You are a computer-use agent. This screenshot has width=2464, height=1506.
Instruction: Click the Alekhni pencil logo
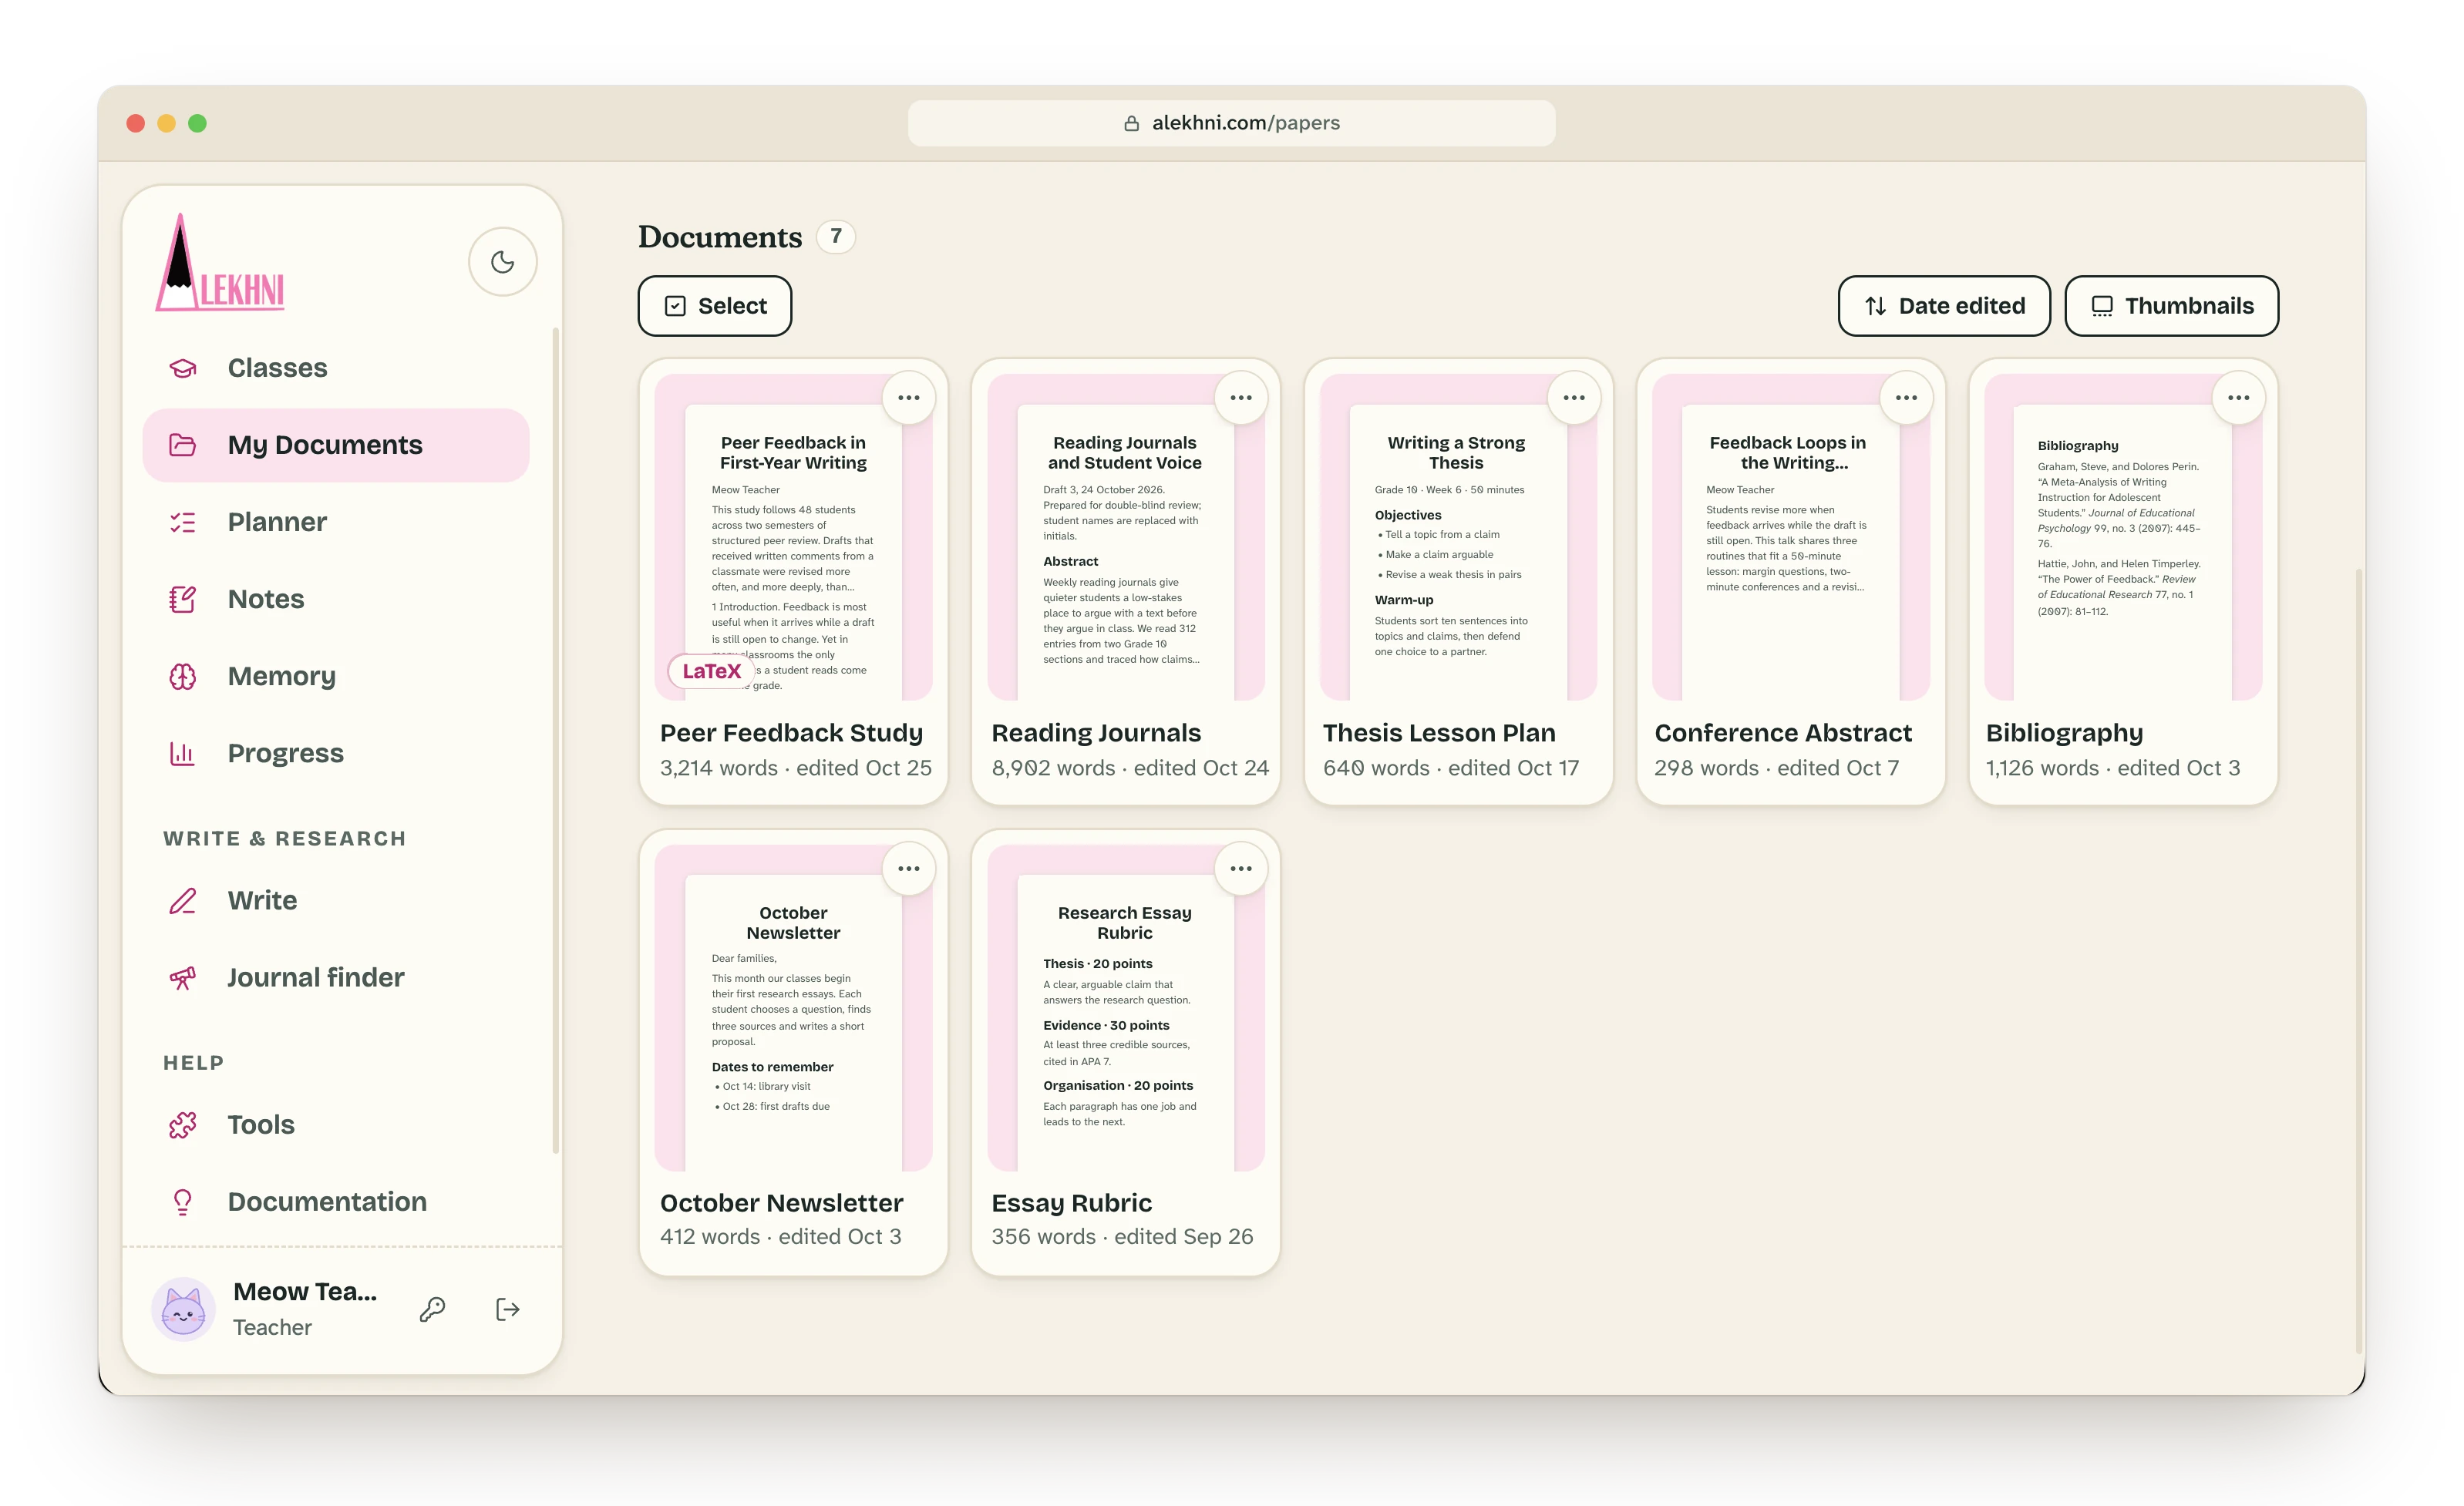(220, 262)
